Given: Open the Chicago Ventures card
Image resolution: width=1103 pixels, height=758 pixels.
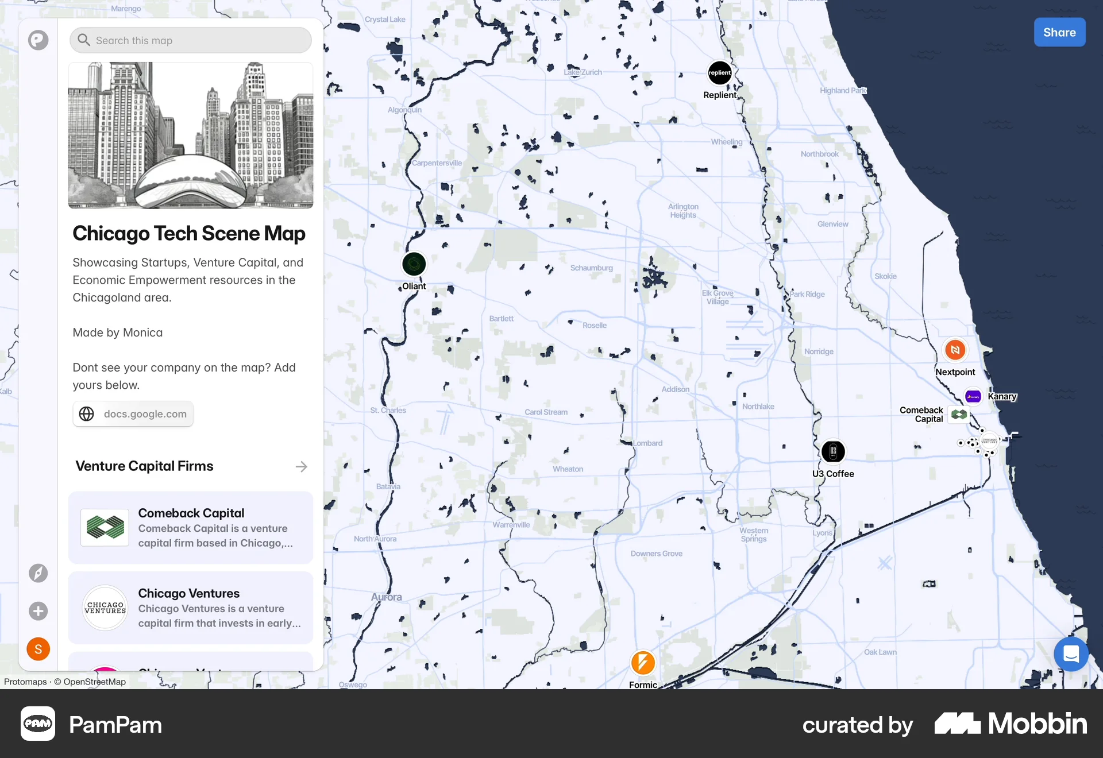Looking at the screenshot, I should click(191, 608).
